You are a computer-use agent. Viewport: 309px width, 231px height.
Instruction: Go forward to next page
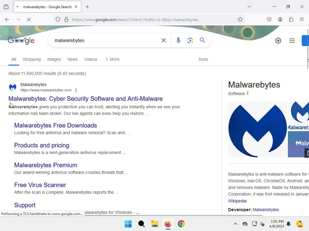(18, 20)
